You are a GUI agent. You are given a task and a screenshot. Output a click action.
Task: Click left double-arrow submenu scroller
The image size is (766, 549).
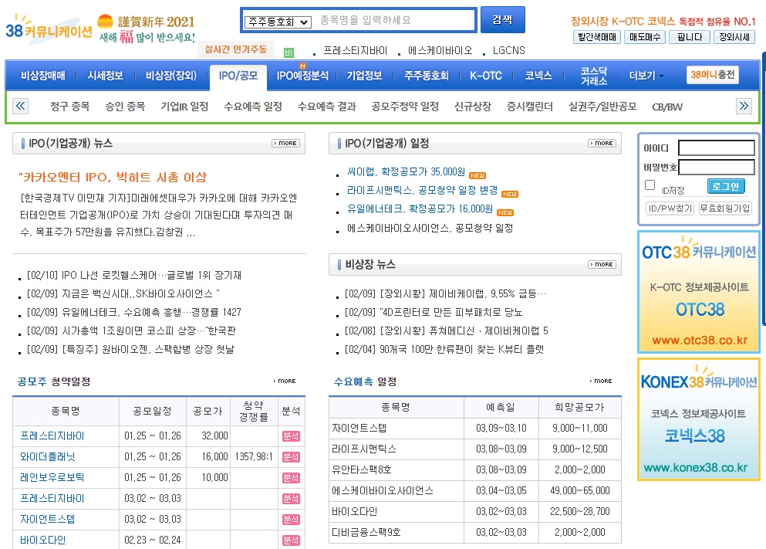pos(21,106)
